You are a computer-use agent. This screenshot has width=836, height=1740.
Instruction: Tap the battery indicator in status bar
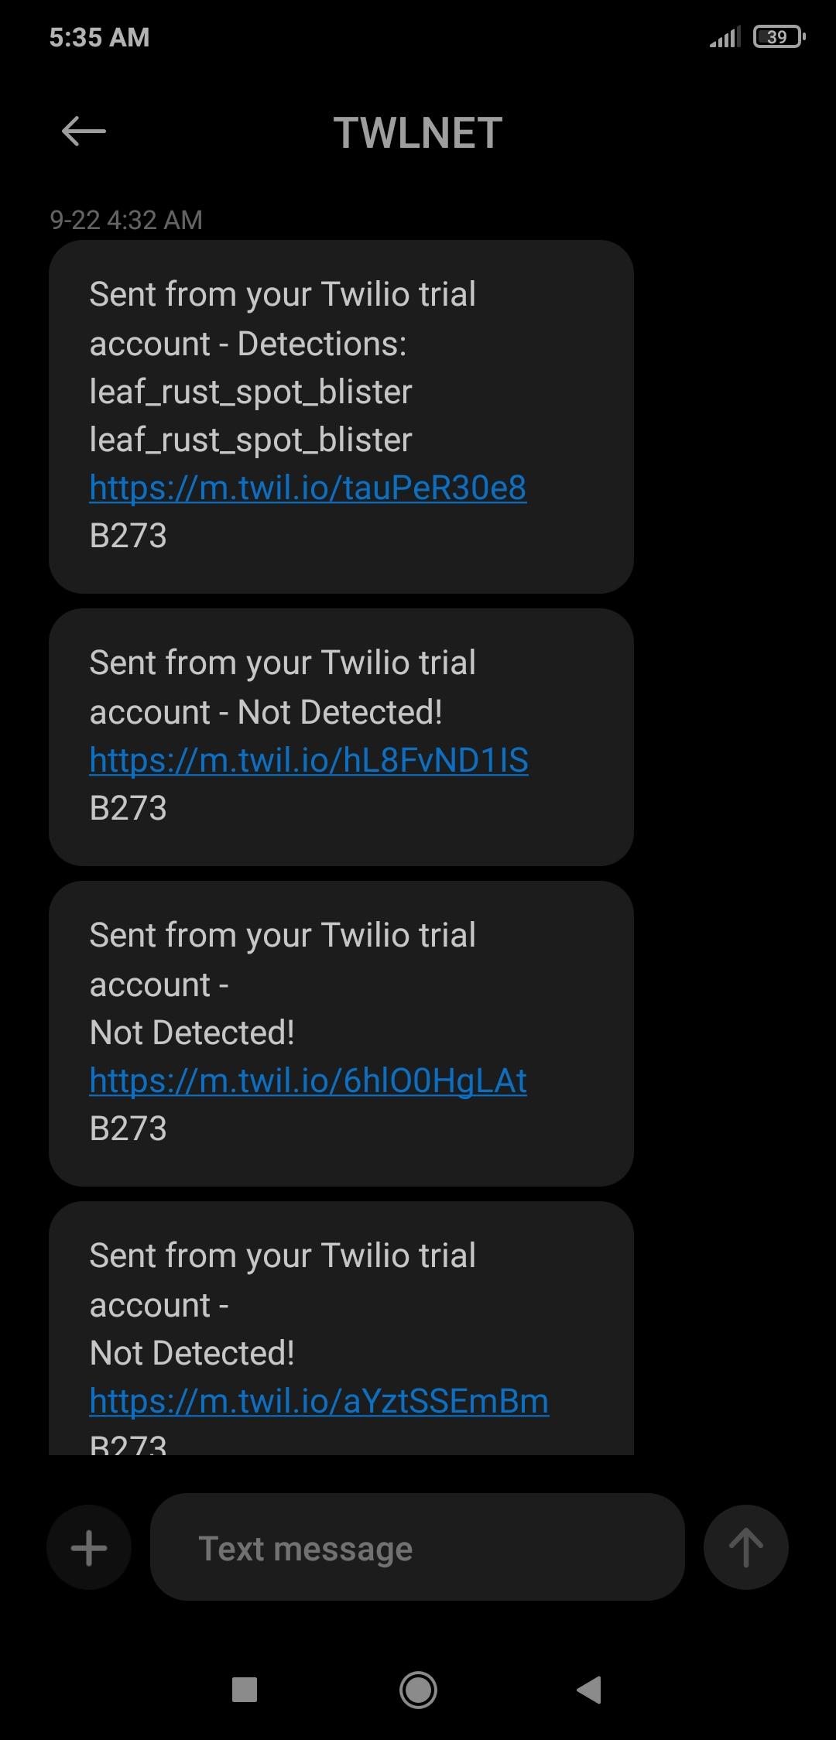click(779, 37)
